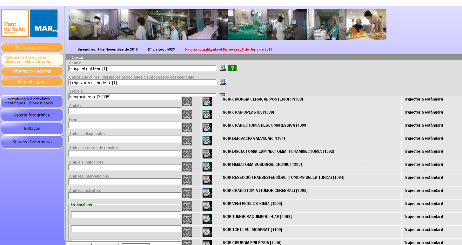Click the Parc de Salut Barcelona logo
462x245 pixels.
[15, 23]
